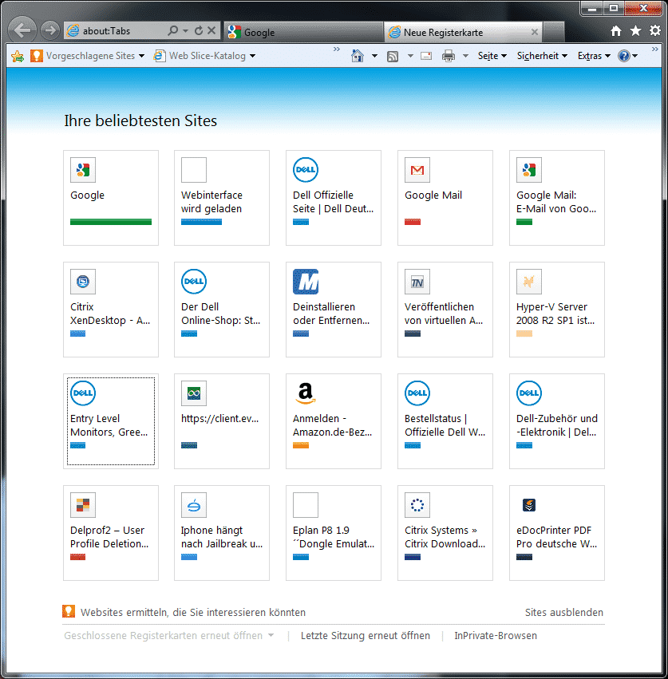The image size is (668, 679).
Task: Click the search magnifier in address bar
Action: pos(173,30)
